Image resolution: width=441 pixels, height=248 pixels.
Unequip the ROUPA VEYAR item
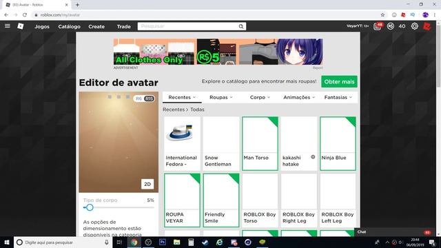[x=182, y=200]
